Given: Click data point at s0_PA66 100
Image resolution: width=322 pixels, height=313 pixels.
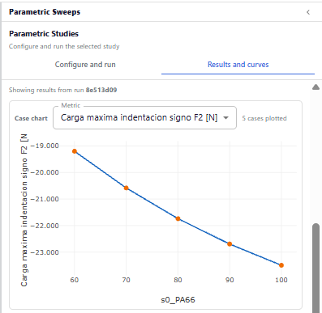Looking at the screenshot, I should tap(281, 265).
